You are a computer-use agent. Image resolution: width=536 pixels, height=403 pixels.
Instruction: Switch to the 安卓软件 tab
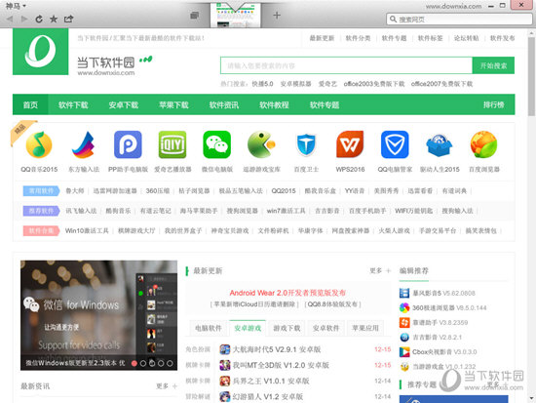coord(326,328)
